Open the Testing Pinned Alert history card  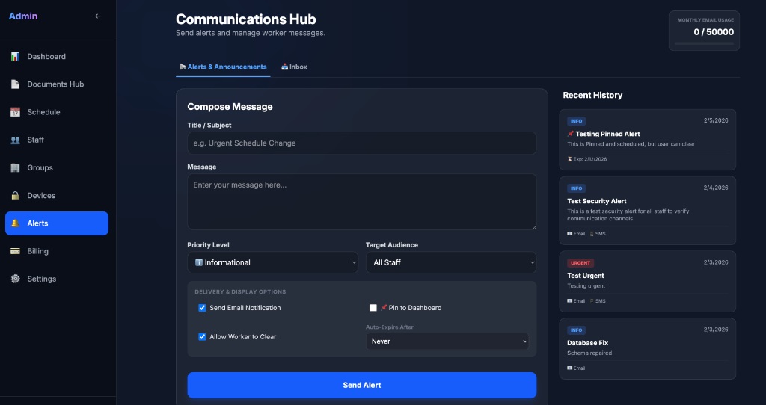point(648,140)
